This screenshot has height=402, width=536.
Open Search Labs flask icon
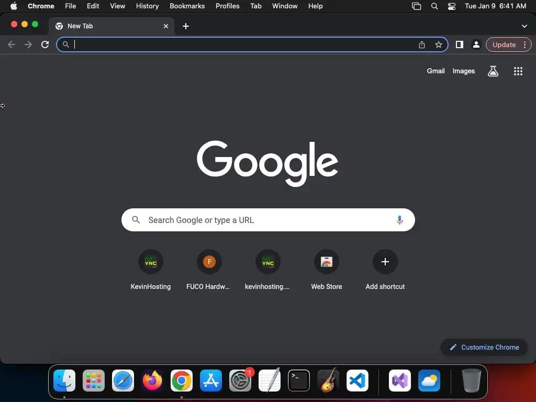click(493, 71)
